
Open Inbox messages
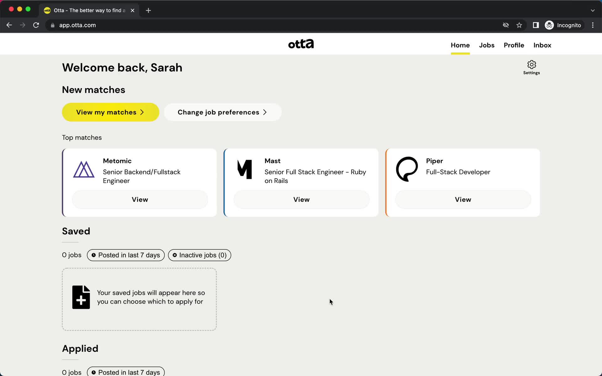[542, 45]
